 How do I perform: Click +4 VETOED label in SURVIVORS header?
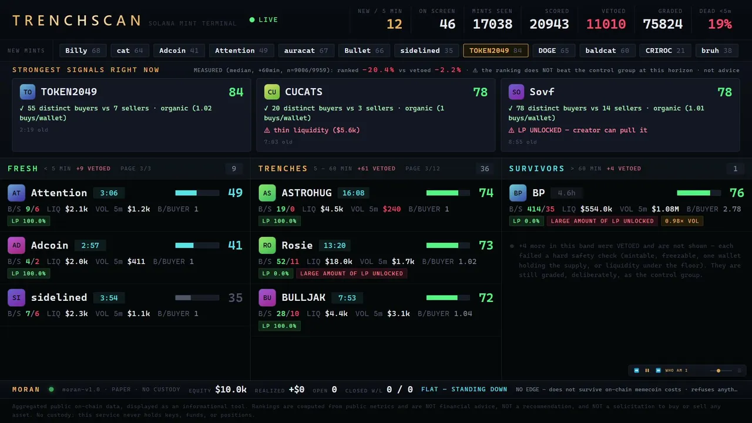[x=624, y=169]
